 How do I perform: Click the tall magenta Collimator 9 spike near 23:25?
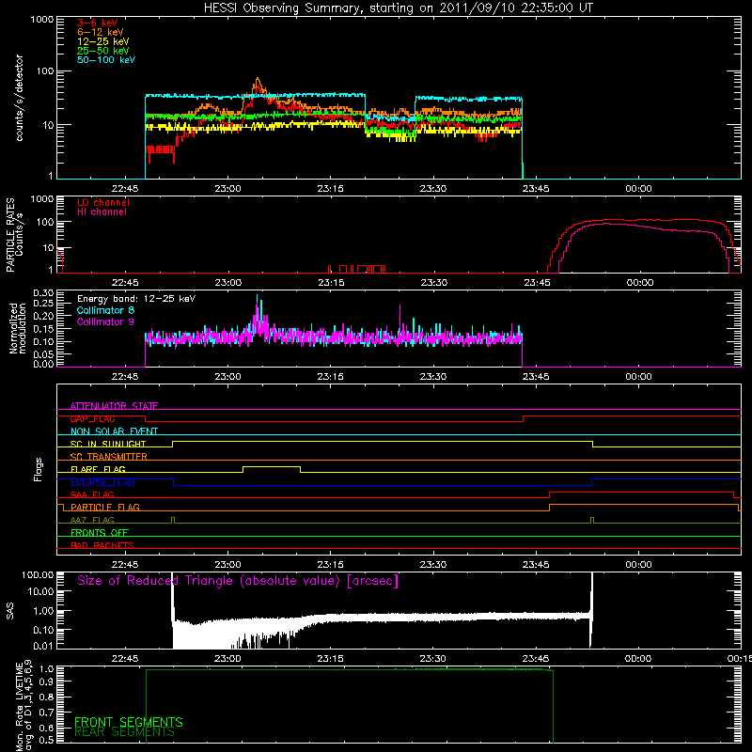click(x=400, y=317)
